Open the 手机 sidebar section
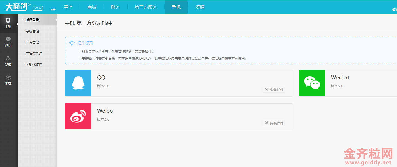 point(8,23)
